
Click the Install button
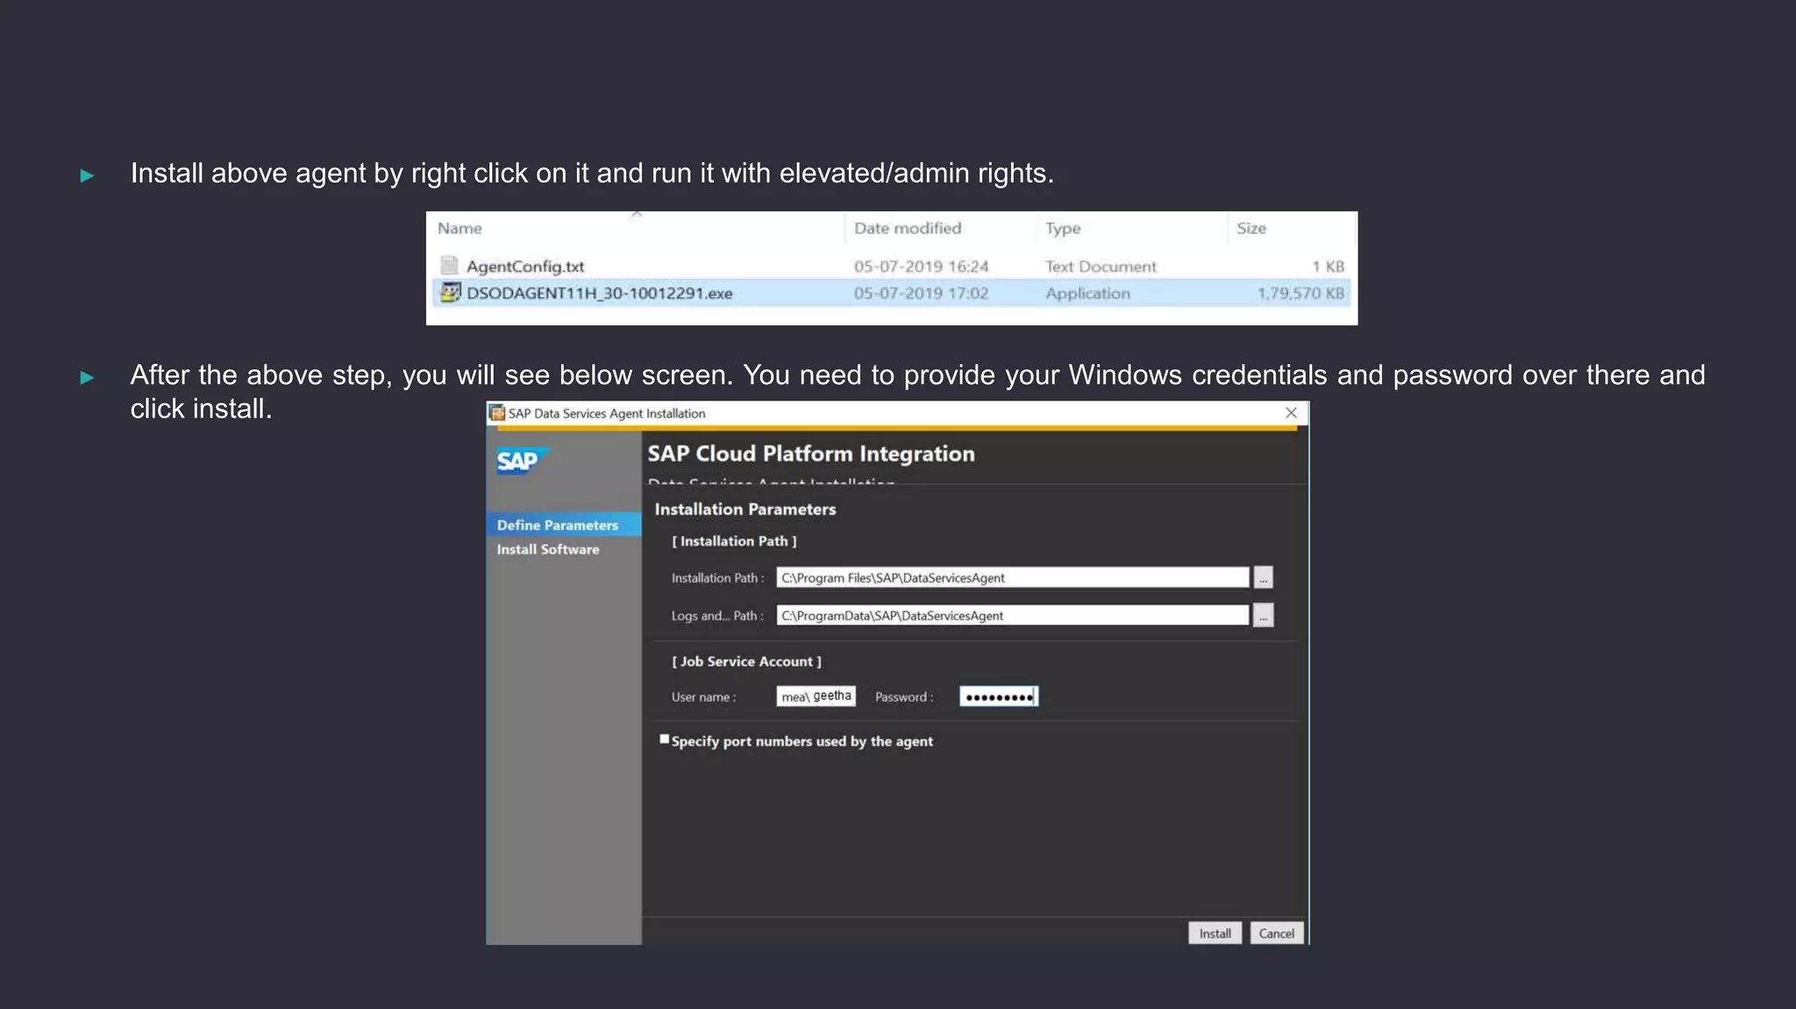coord(1215,934)
